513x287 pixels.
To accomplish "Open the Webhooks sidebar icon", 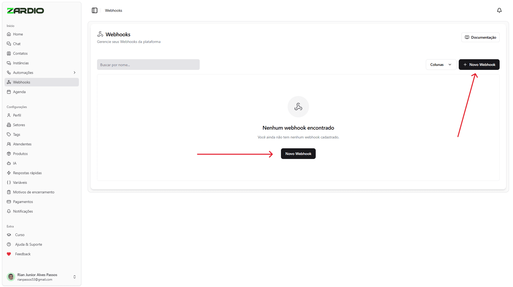I will click(x=9, y=82).
